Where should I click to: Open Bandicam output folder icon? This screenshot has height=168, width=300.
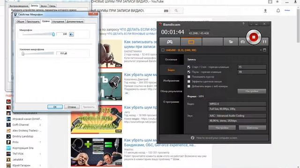pos(231,42)
